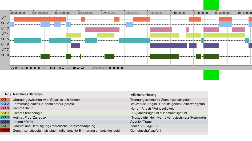Click the red KAT 8 legend swatch
The height and width of the screenshot is (141, 252).
pyautogui.click(x=5, y=130)
